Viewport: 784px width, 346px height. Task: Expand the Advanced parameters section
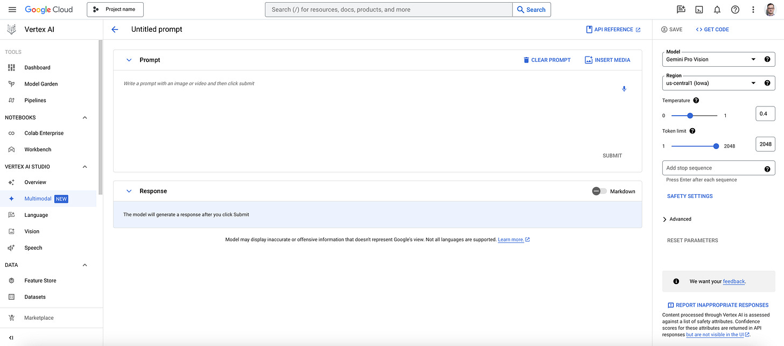point(677,219)
